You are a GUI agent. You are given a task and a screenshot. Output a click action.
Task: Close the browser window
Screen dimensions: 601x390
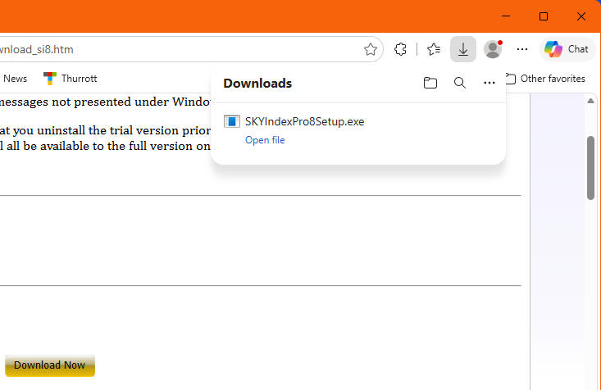click(581, 16)
